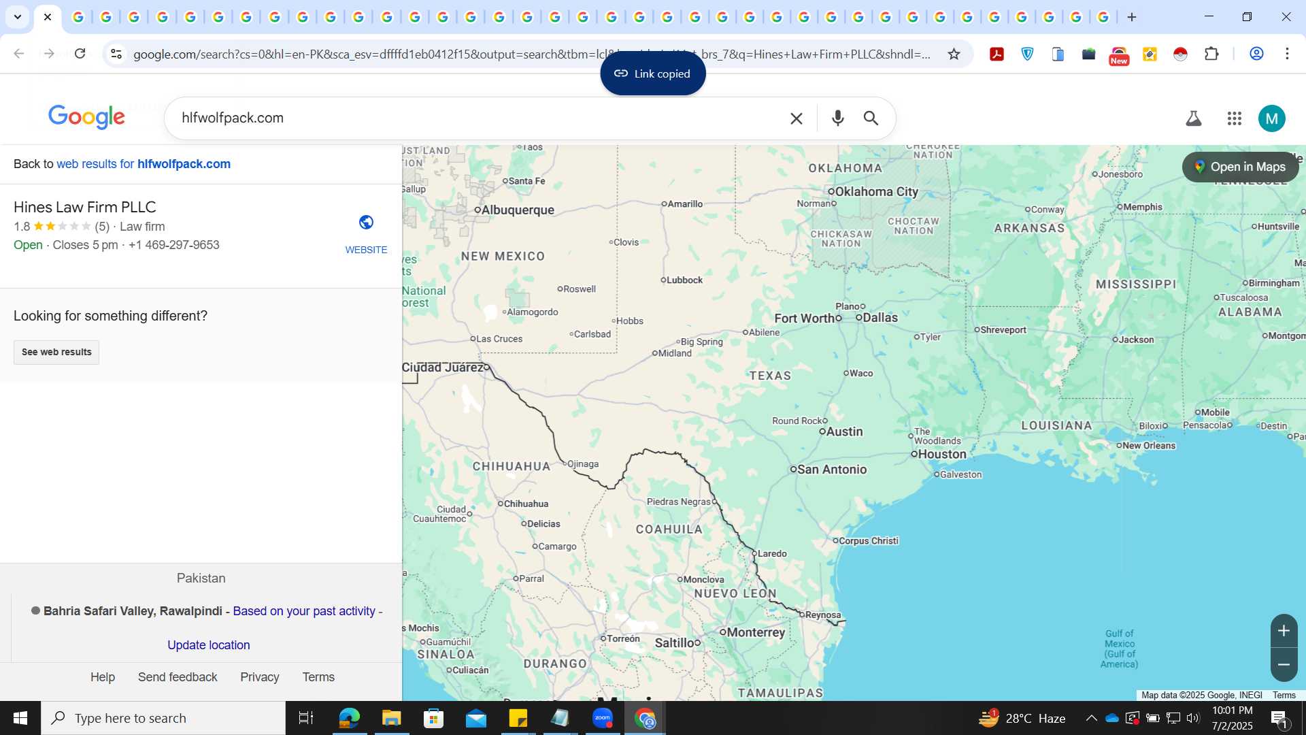Click See web results button
This screenshot has width=1306, height=735.
click(56, 352)
